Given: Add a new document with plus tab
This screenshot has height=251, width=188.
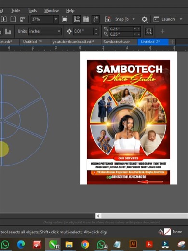Looking at the screenshot, I should 172,42.
